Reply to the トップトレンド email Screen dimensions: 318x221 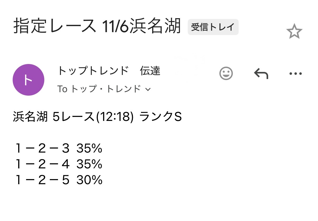pyautogui.click(x=261, y=73)
